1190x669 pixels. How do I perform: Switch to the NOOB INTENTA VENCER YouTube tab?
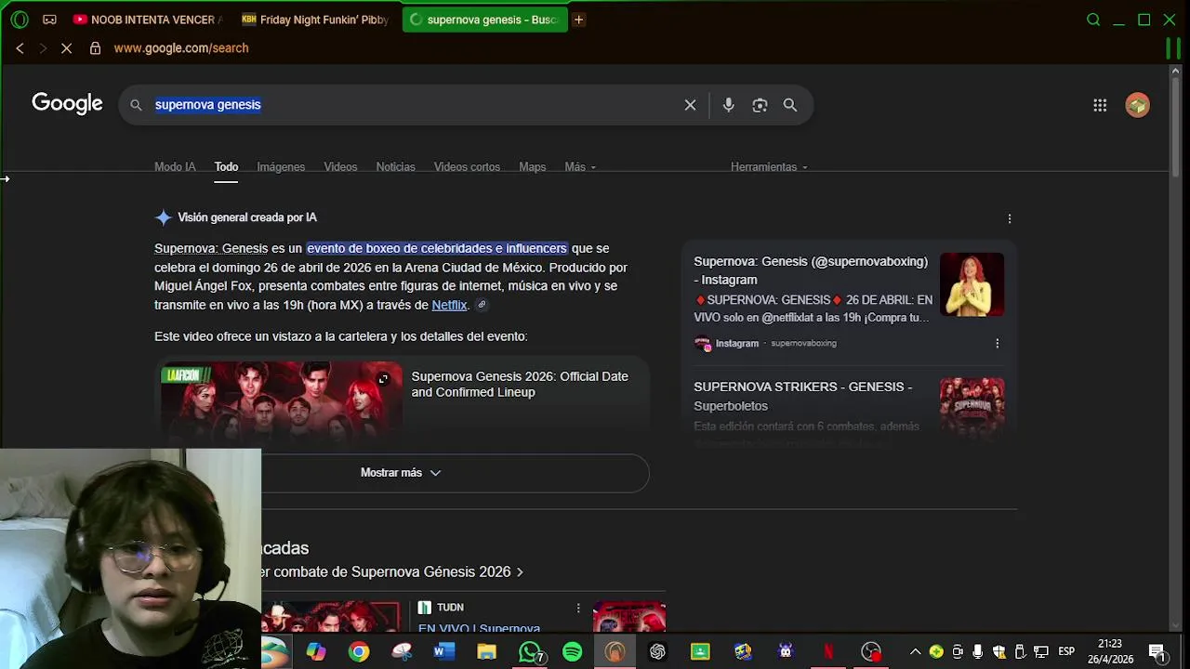click(x=147, y=20)
